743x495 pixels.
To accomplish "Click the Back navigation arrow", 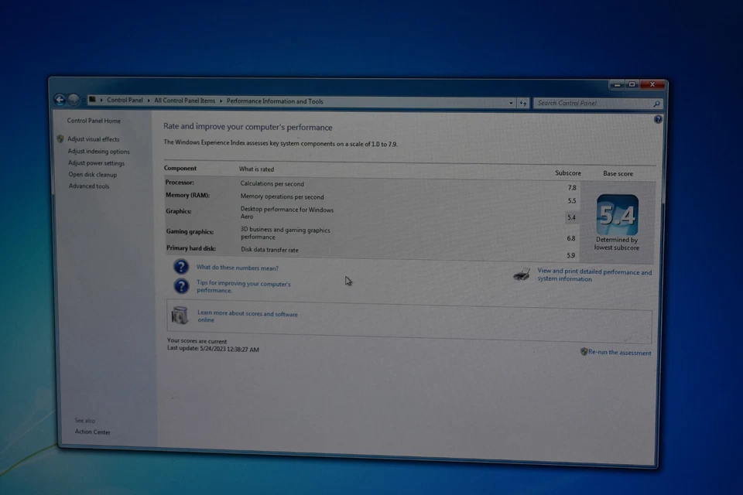I will [x=60, y=100].
